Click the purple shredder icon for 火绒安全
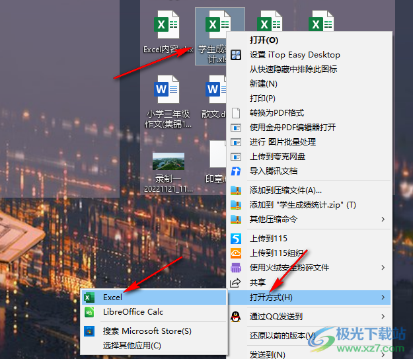The width and height of the screenshot is (413, 359). click(236, 268)
